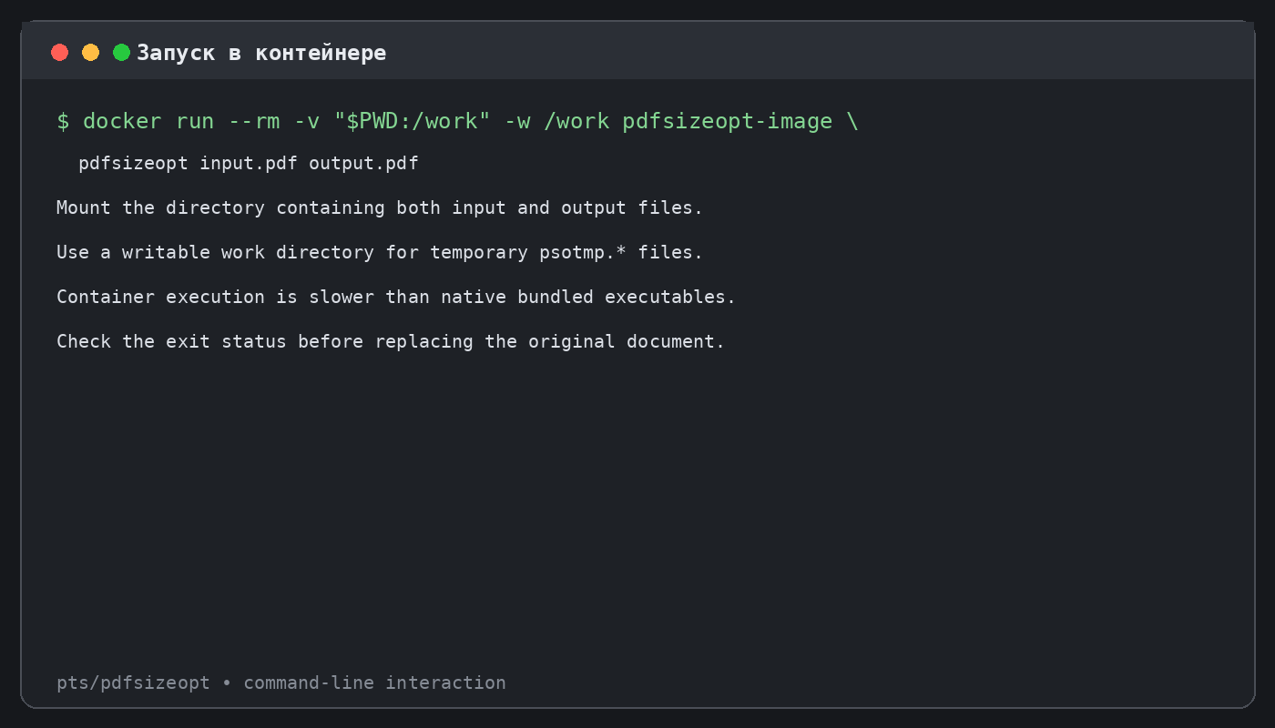Screen dimensions: 1275x728
Task: Click the 'pdfsizeopt input.pdf output.pdf' line
Action: click(x=249, y=164)
